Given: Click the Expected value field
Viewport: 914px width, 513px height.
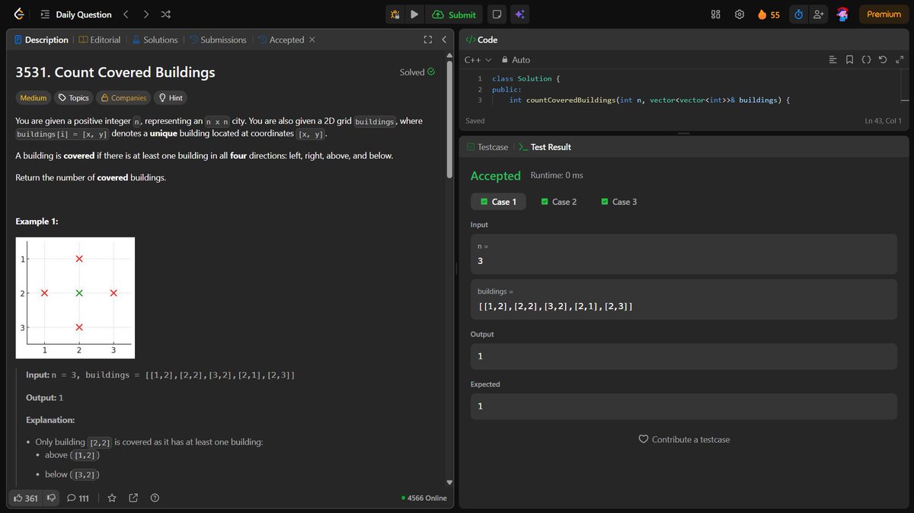Looking at the screenshot, I should click(683, 406).
